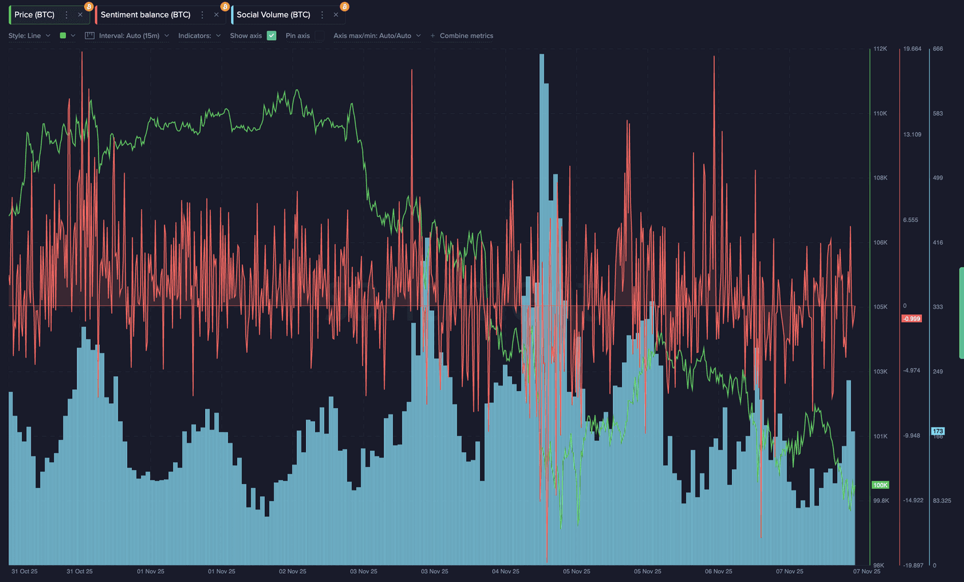Open the green line color picker
The height and width of the screenshot is (582, 964).
pyautogui.click(x=67, y=36)
